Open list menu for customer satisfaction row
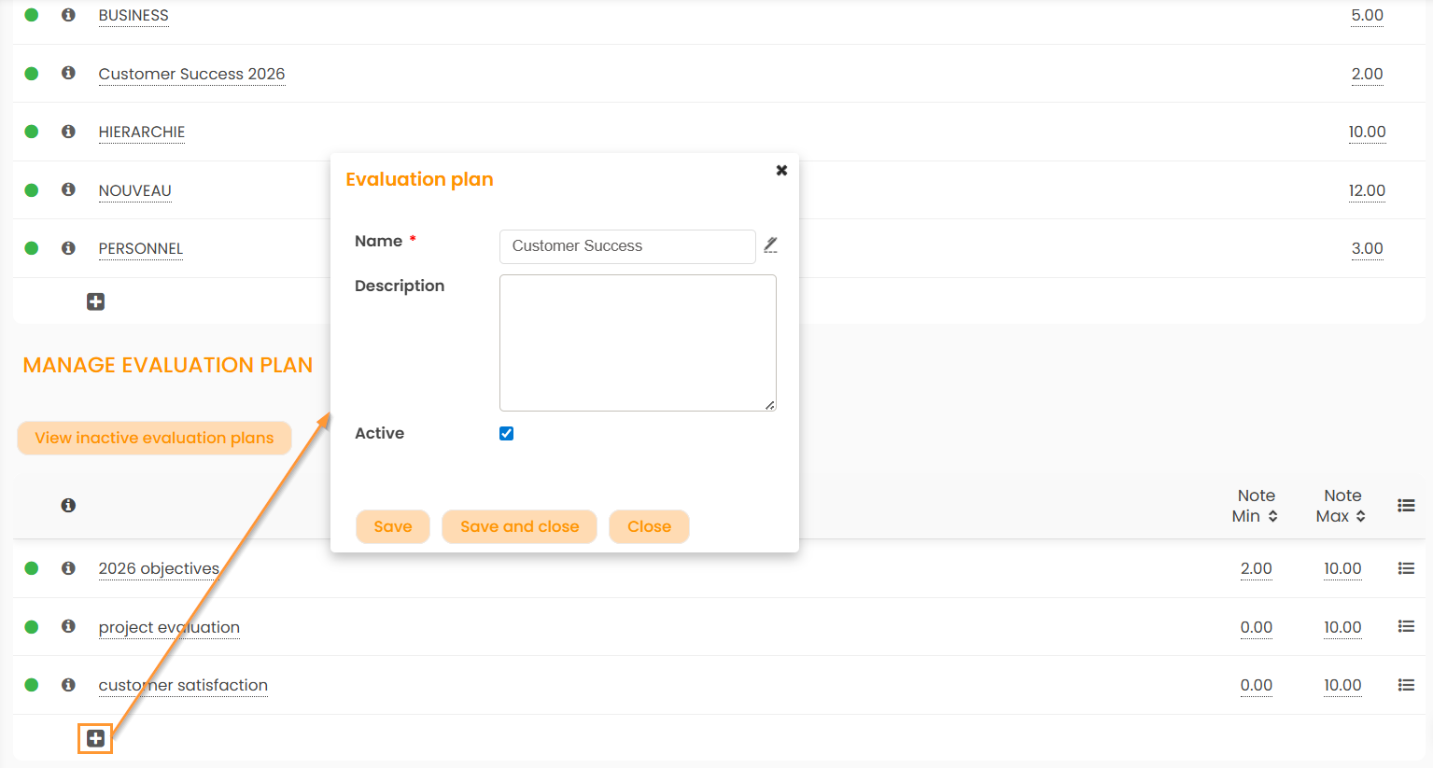Viewport: 1433px width, 768px height. click(x=1406, y=685)
